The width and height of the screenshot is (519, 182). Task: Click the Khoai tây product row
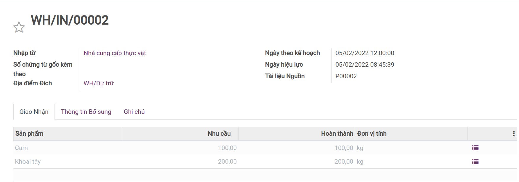(x=28, y=162)
